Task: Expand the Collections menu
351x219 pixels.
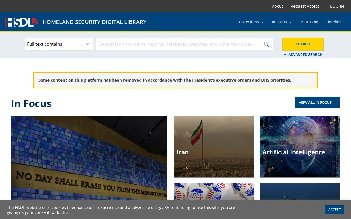Action: click(x=251, y=22)
